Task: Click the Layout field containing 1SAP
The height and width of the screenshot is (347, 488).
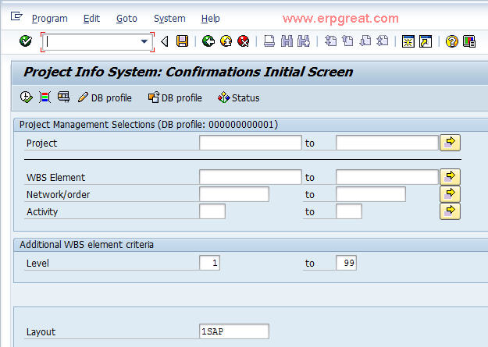Action: coord(234,331)
